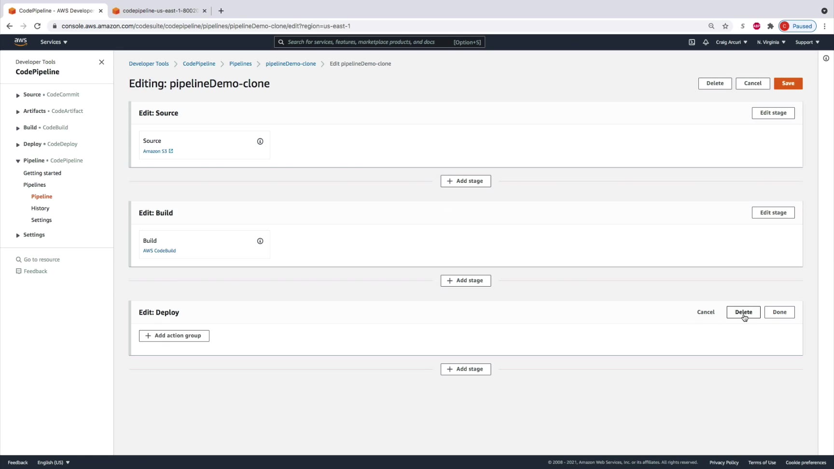This screenshot has height=469, width=834.
Task: Delete the Deploy stage
Action: pyautogui.click(x=743, y=312)
